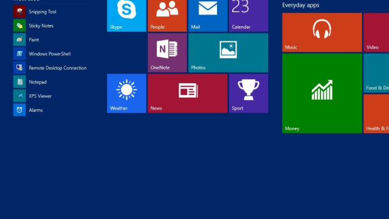Click the Notepad text label
Image resolution: width=389 pixels, height=219 pixels.
click(x=38, y=82)
